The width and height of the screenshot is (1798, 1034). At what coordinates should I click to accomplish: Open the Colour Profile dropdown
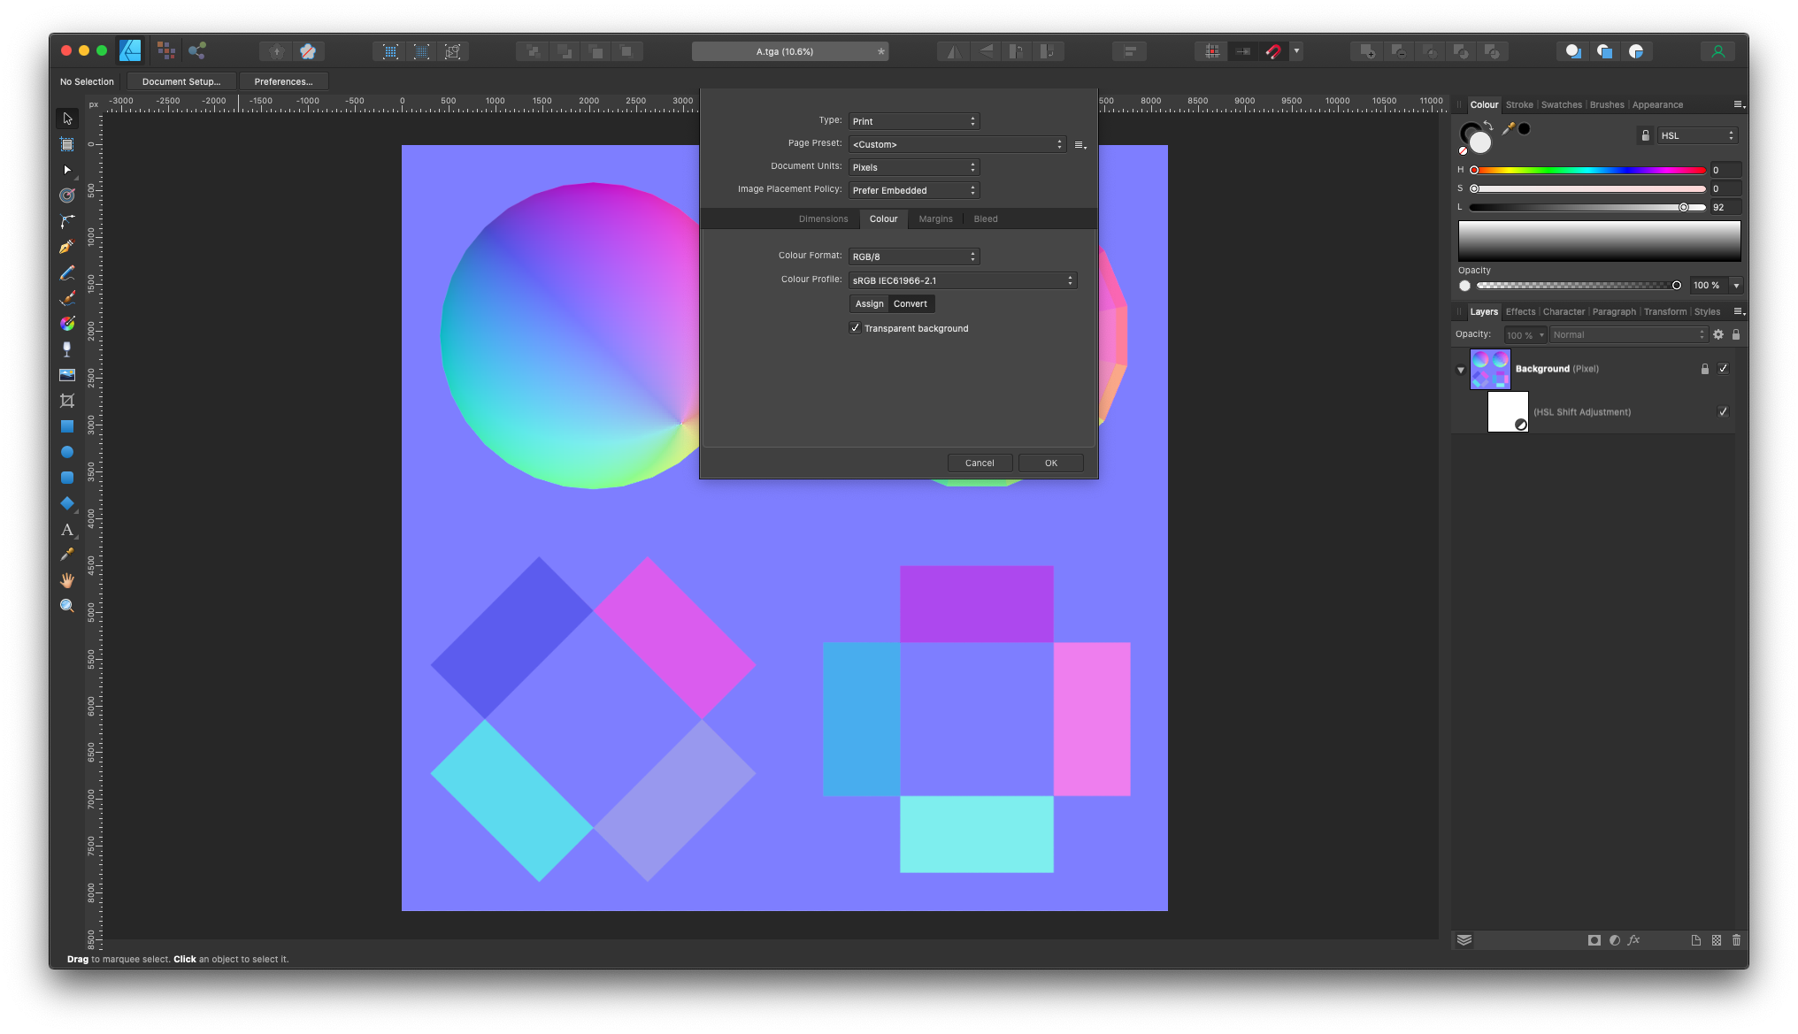click(x=962, y=280)
